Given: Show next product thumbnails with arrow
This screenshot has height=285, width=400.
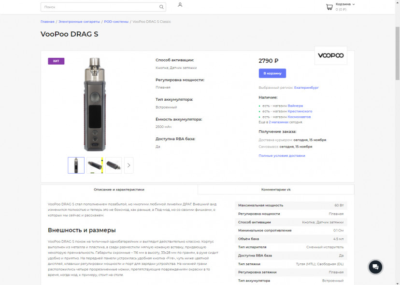Looking at the screenshot, I should pyautogui.click(x=129, y=165).
